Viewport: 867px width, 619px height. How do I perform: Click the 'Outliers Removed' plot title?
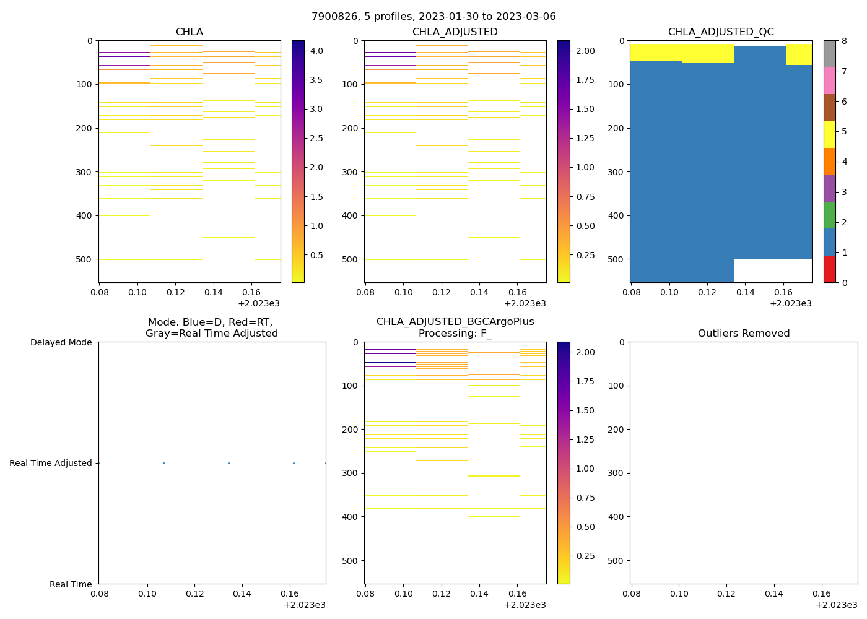tap(743, 334)
